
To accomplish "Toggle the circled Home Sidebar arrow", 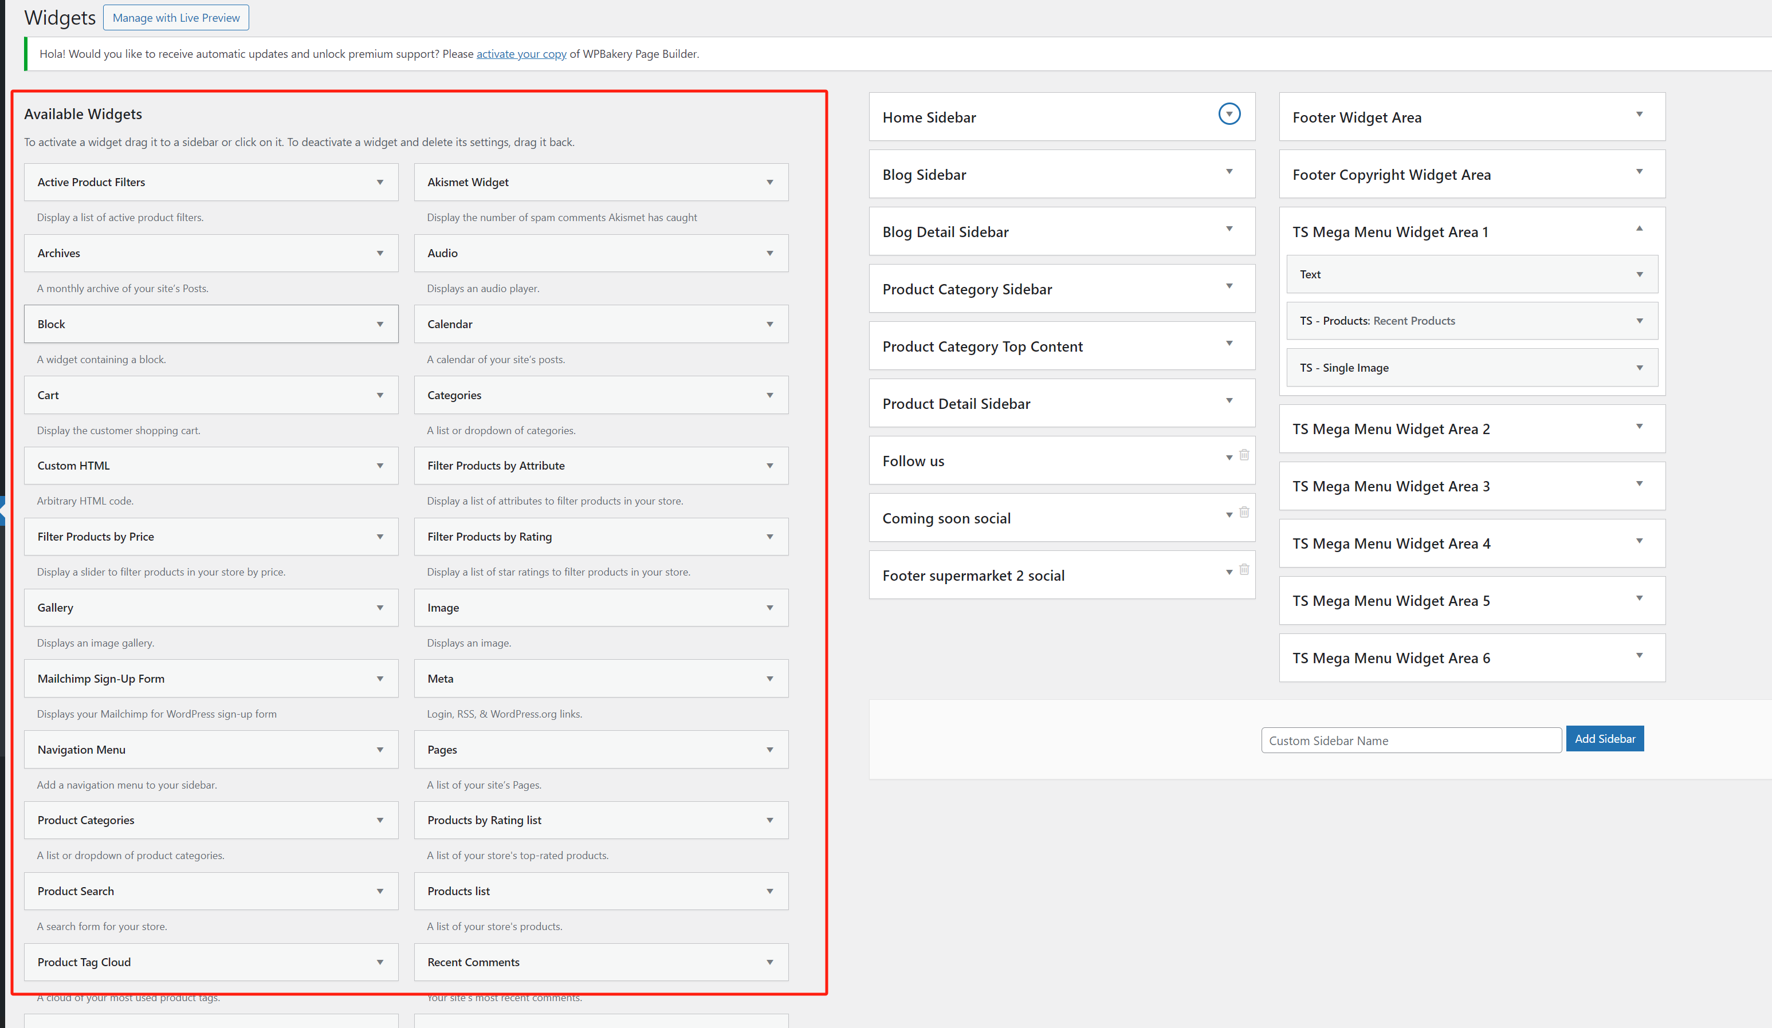I will [x=1229, y=114].
